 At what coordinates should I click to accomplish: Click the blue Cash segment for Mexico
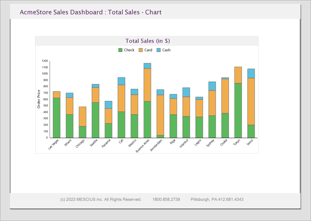click(134, 92)
